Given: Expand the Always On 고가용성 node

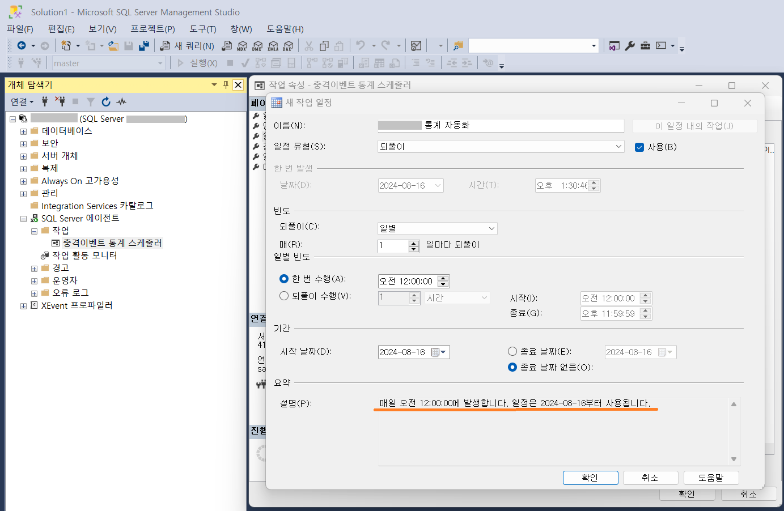Looking at the screenshot, I should coord(23,181).
